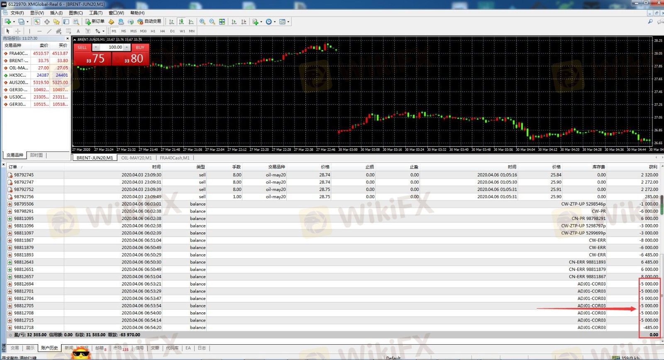664x360 pixels.
Task: Select the horizontal line drawing tool
Action: coord(39,31)
